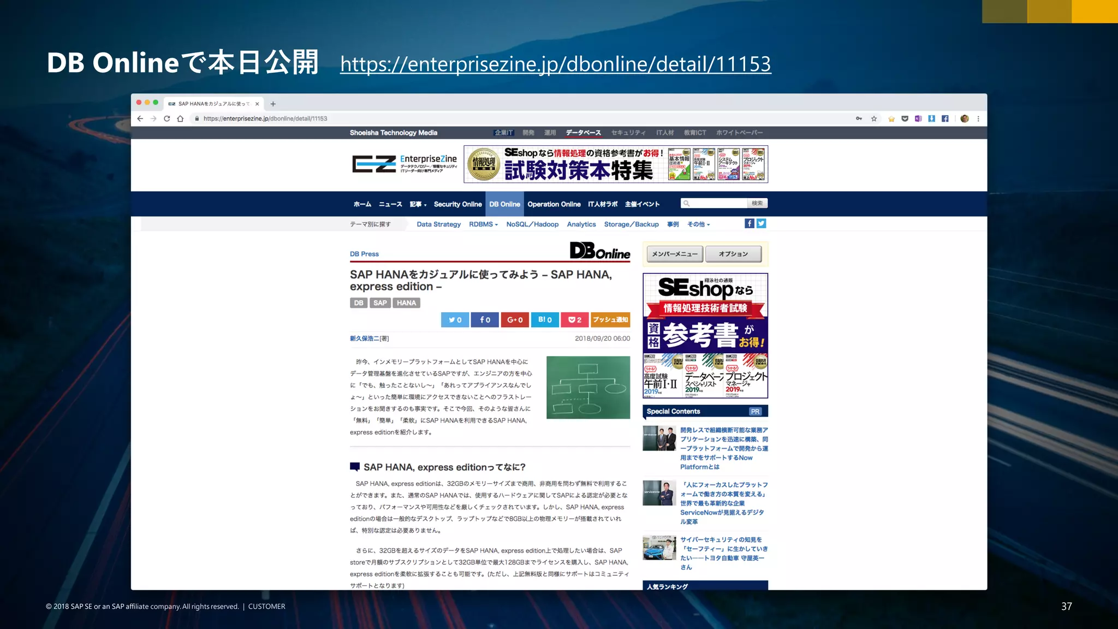Expand the その他 theme dropdown
The height and width of the screenshot is (629, 1118).
698,224
